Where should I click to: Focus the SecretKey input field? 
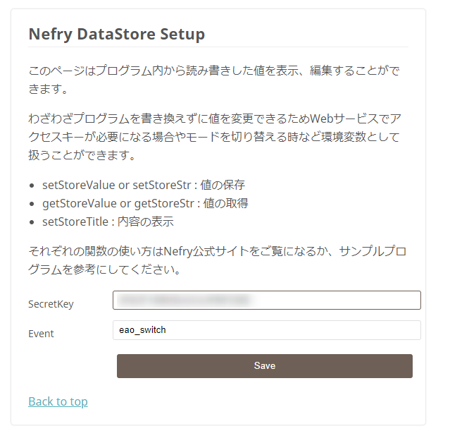tap(266, 301)
